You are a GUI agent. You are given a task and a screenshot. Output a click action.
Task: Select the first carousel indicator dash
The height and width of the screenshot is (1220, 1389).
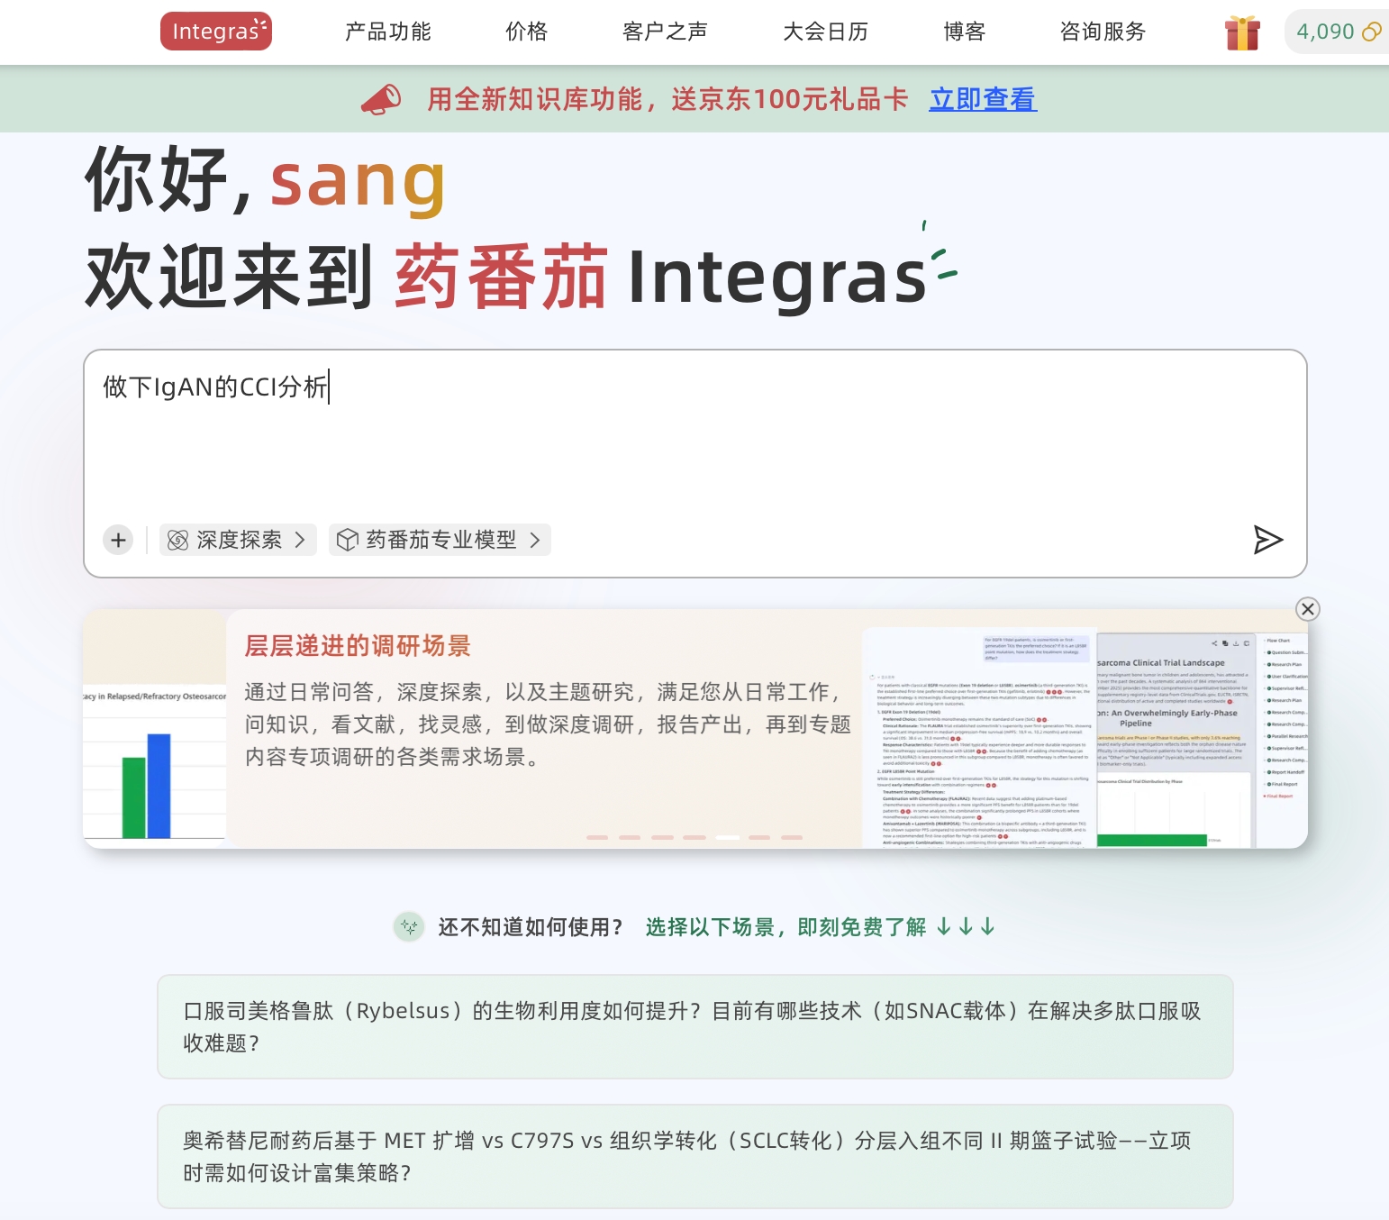pos(597,838)
